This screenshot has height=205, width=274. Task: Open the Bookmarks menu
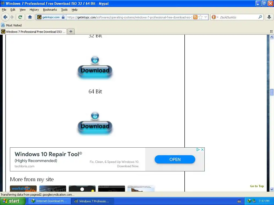50,10
